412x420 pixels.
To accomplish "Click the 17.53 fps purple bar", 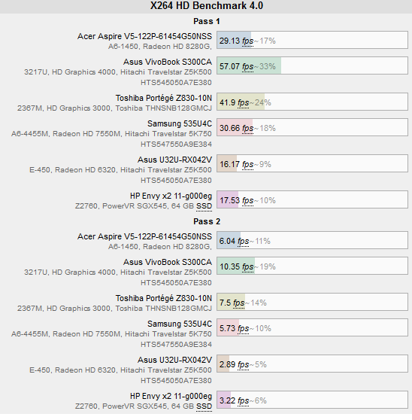I will (x=227, y=199).
